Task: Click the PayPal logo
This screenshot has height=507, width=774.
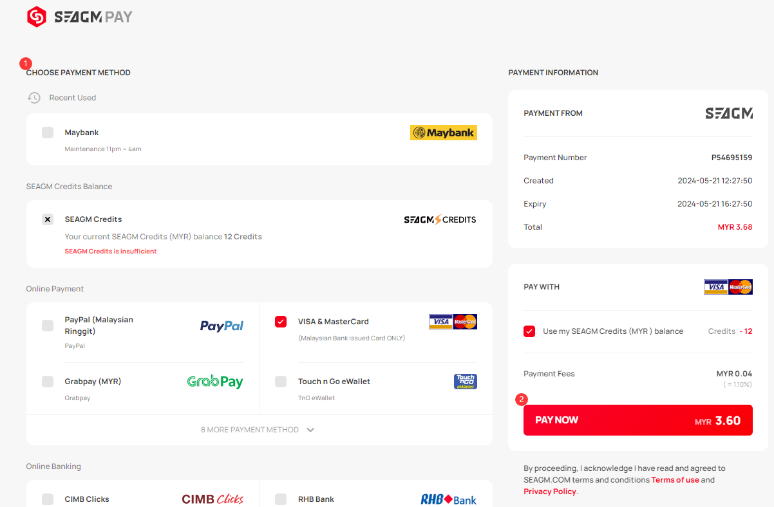Action: tap(222, 326)
